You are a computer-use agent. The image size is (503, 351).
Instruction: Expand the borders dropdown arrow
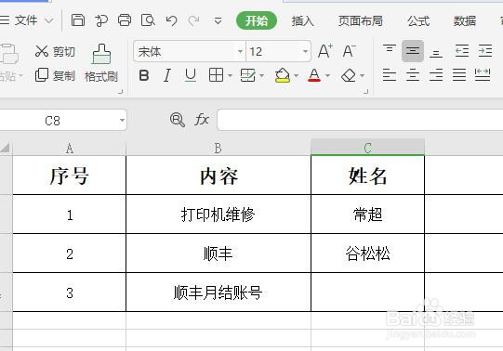(230, 76)
